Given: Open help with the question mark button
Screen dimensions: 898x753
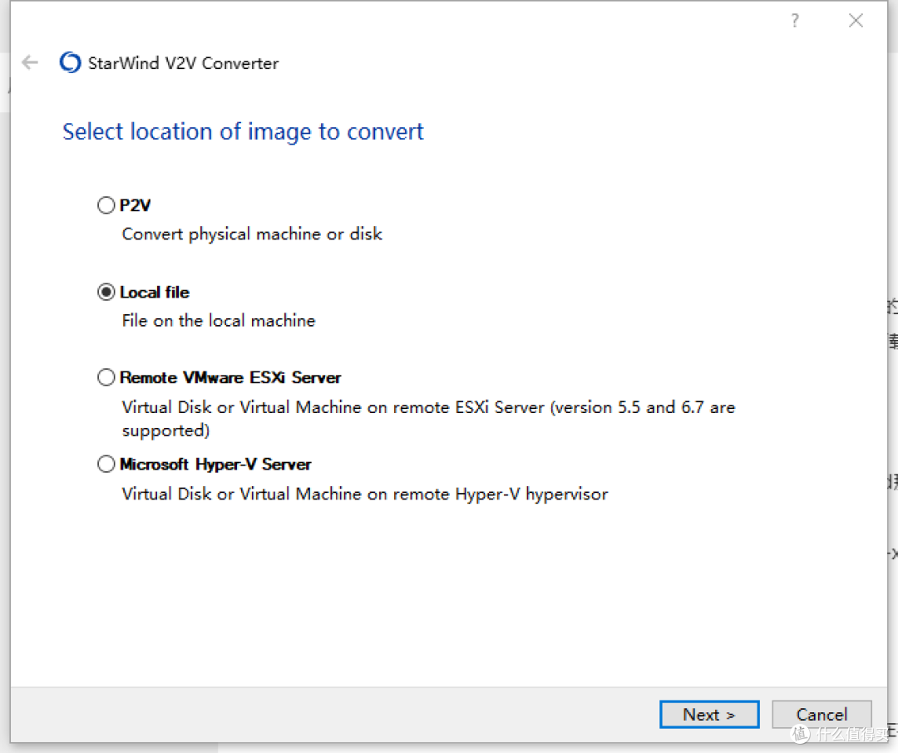Looking at the screenshot, I should click(795, 21).
